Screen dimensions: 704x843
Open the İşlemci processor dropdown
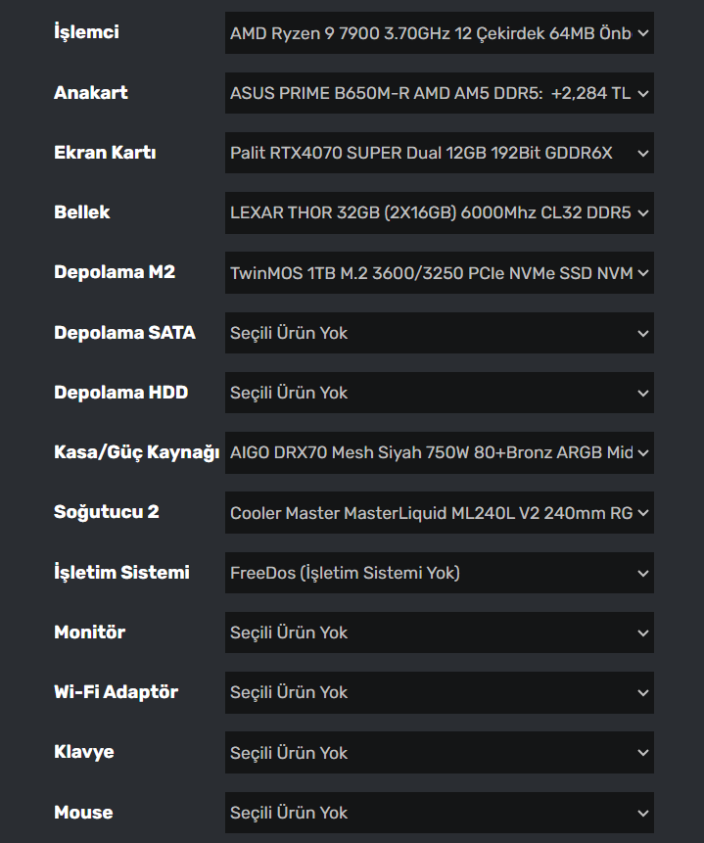tap(439, 33)
